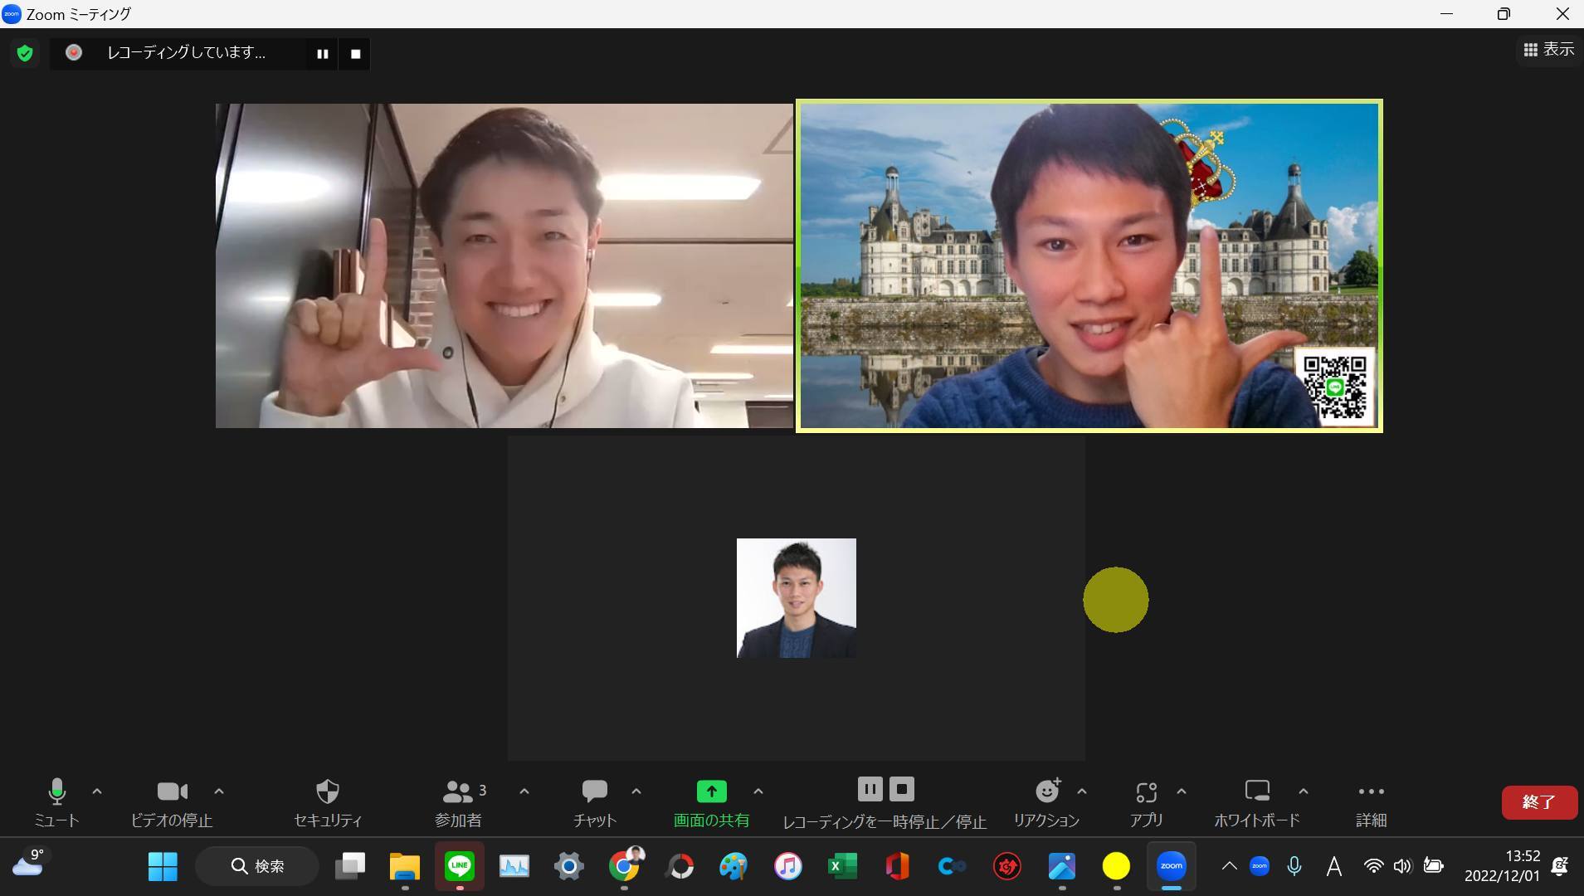Open LINE from the Windows taskbar
Image resolution: width=1584 pixels, height=896 pixels.
459,866
